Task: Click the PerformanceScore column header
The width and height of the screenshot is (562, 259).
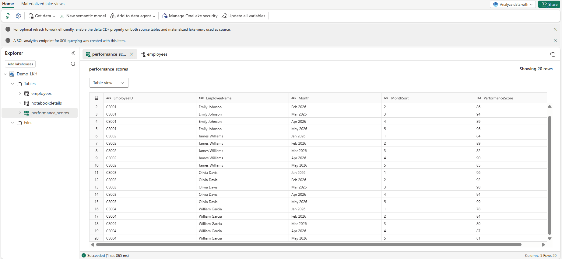Action: [511, 98]
